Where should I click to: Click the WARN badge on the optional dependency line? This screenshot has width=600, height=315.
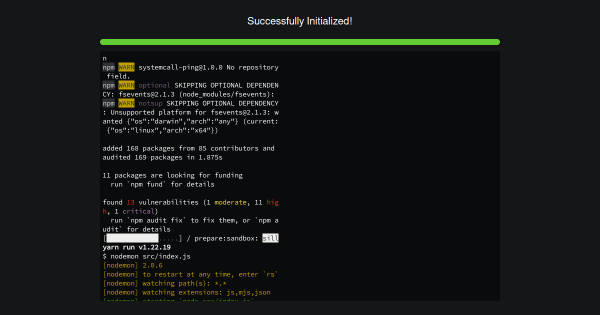126,85
